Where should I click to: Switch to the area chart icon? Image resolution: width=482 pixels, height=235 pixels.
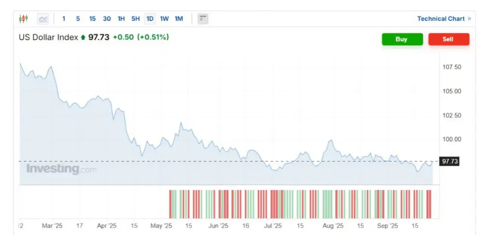pos(43,19)
